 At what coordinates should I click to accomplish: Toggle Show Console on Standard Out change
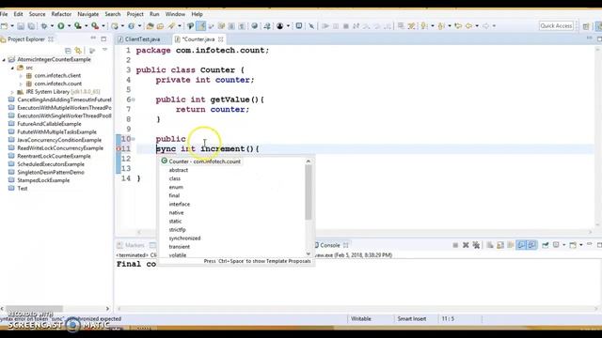(x=521, y=245)
